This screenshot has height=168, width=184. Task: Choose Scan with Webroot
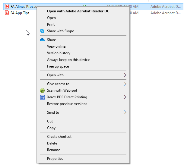(x=83, y=90)
